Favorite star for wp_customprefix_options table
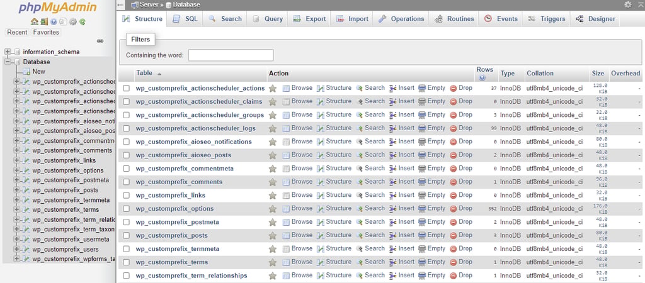The width and height of the screenshot is (645, 283). pyautogui.click(x=272, y=209)
